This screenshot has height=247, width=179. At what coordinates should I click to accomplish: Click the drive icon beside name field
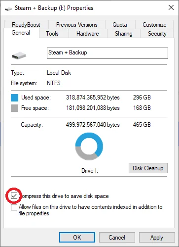coord(19,55)
